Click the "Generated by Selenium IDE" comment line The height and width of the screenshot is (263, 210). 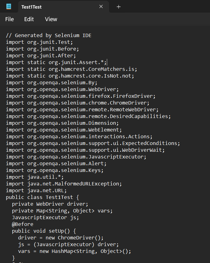[48, 35]
